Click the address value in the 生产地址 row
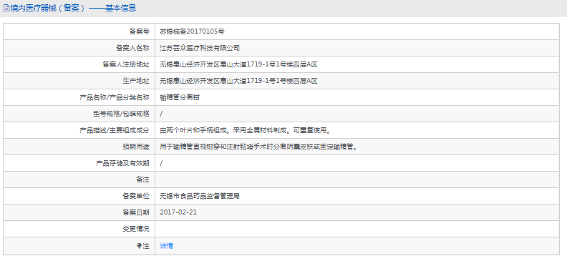The width and height of the screenshot is (567, 261). coord(238,81)
